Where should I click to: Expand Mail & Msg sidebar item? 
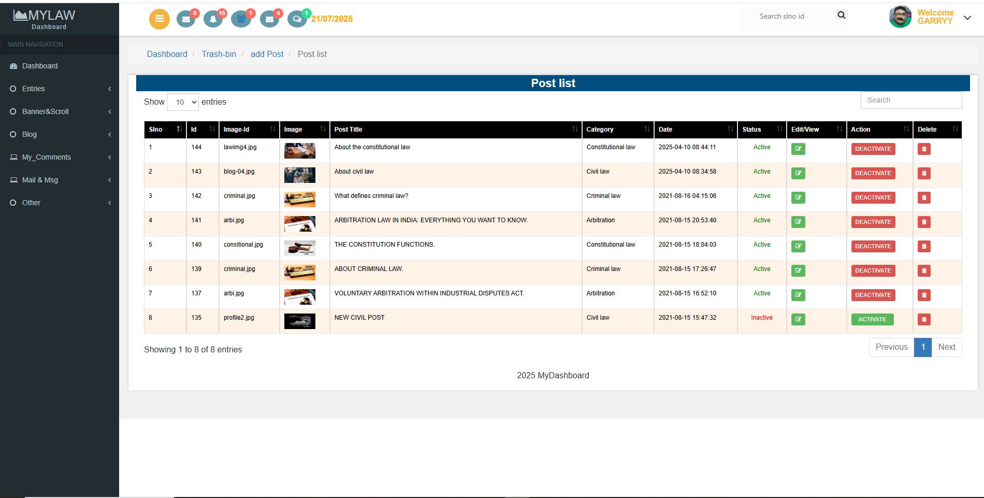click(60, 180)
